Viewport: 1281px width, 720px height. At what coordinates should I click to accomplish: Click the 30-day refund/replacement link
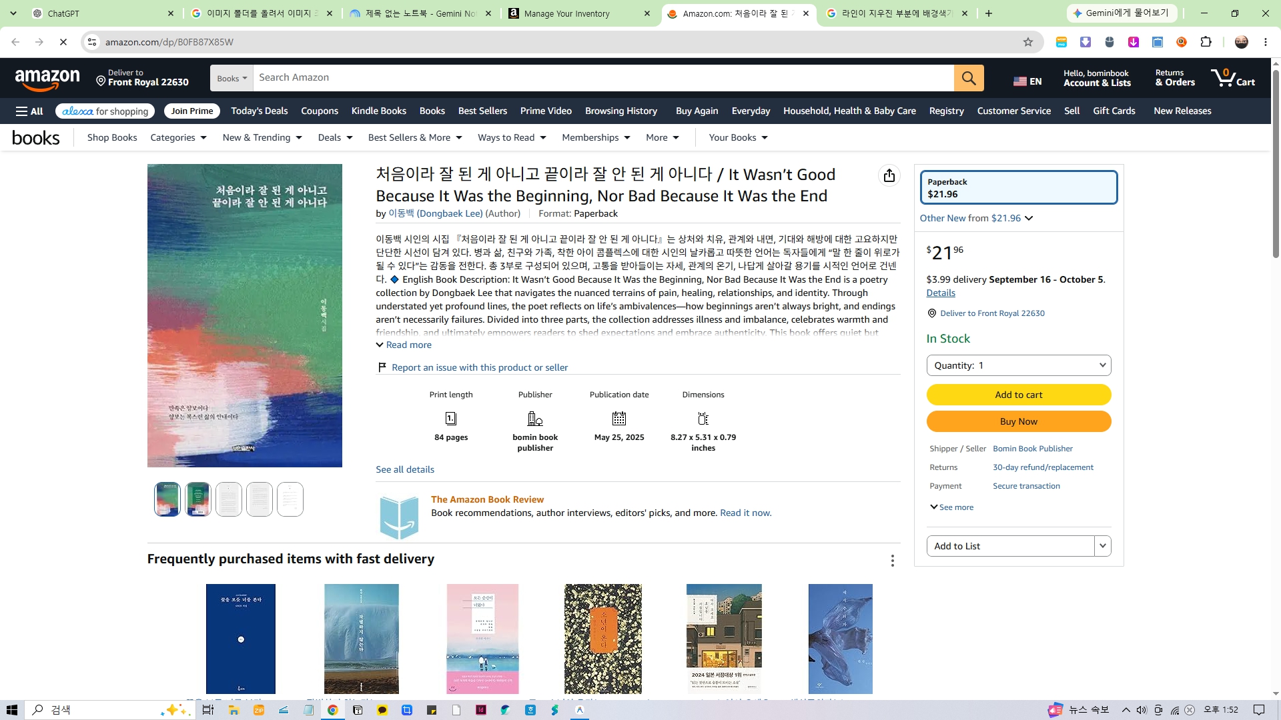click(x=1043, y=467)
